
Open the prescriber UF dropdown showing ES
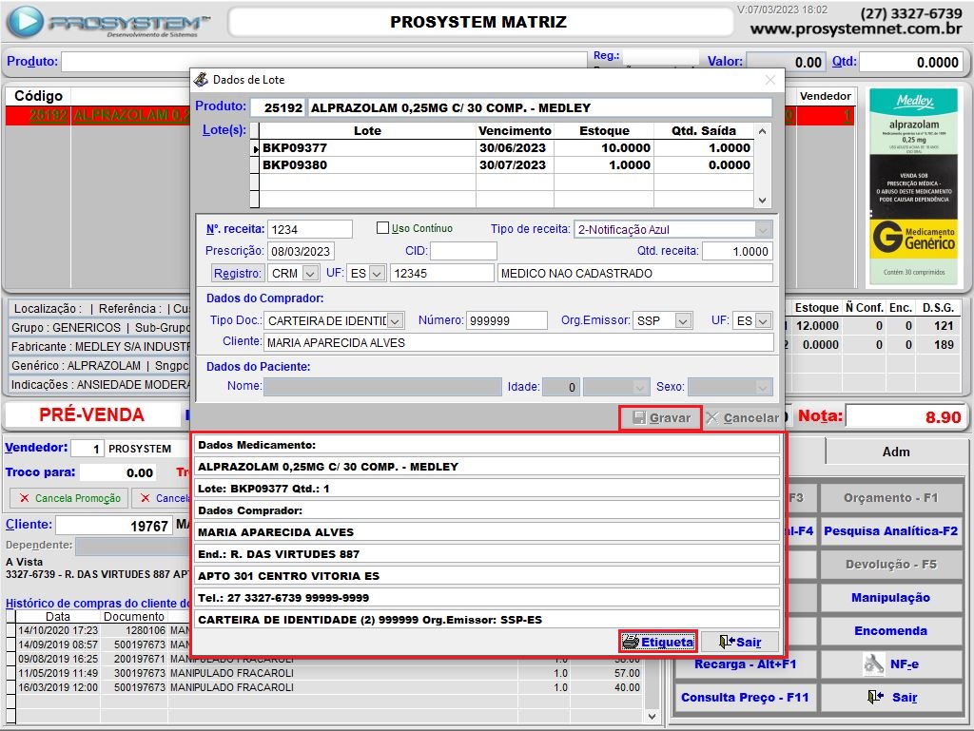[377, 274]
